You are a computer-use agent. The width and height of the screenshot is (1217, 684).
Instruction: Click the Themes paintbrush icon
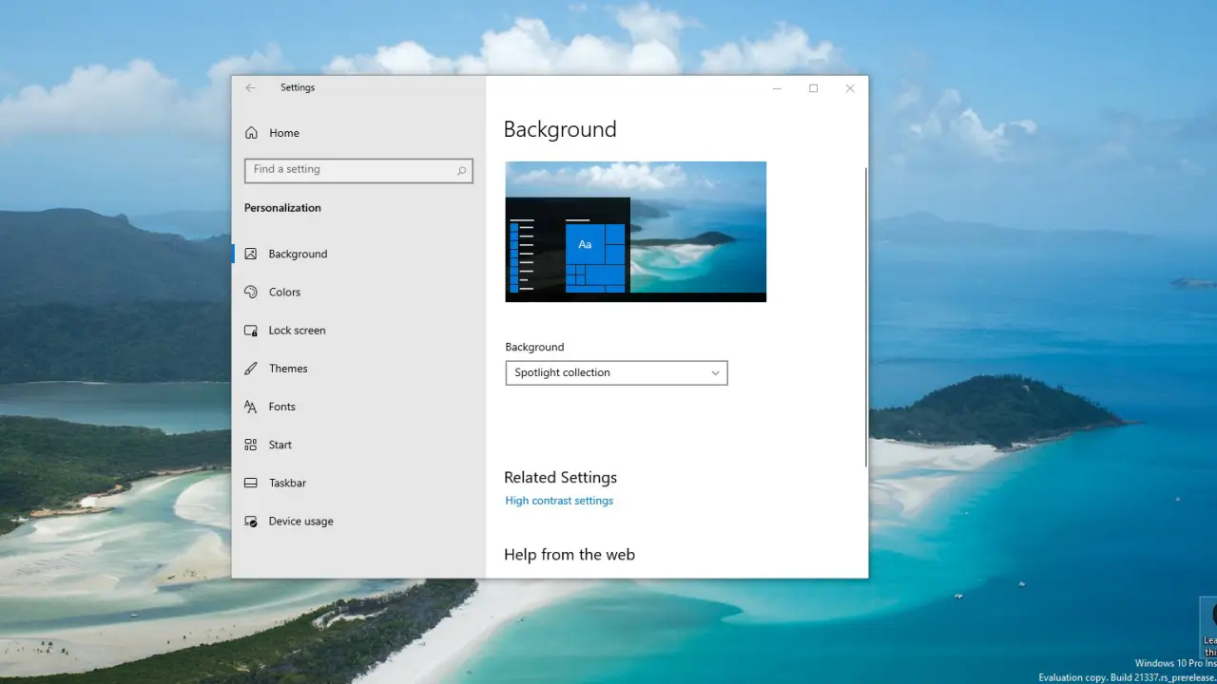pos(251,369)
